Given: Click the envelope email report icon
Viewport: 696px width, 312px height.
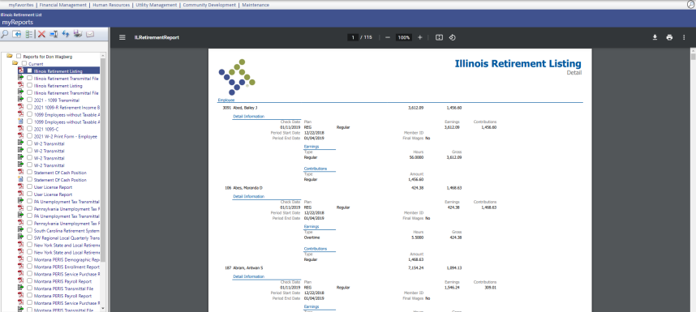Looking at the screenshot, I should point(90,34).
